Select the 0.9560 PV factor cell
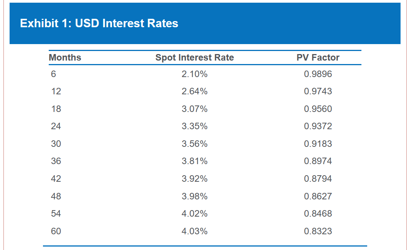409x250 pixels. 318,109
